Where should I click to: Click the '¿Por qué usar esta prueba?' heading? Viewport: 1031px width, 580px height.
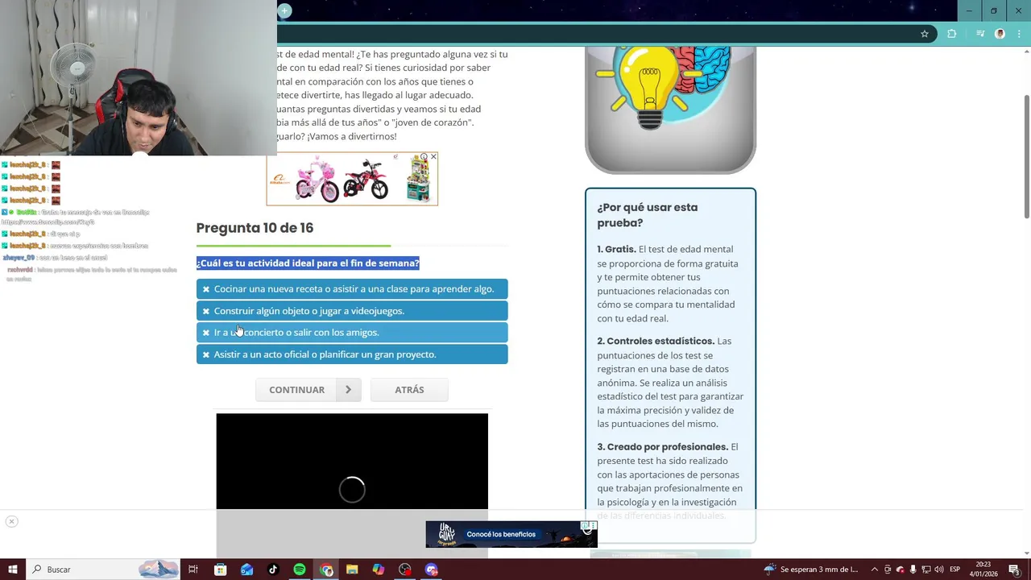pos(648,215)
